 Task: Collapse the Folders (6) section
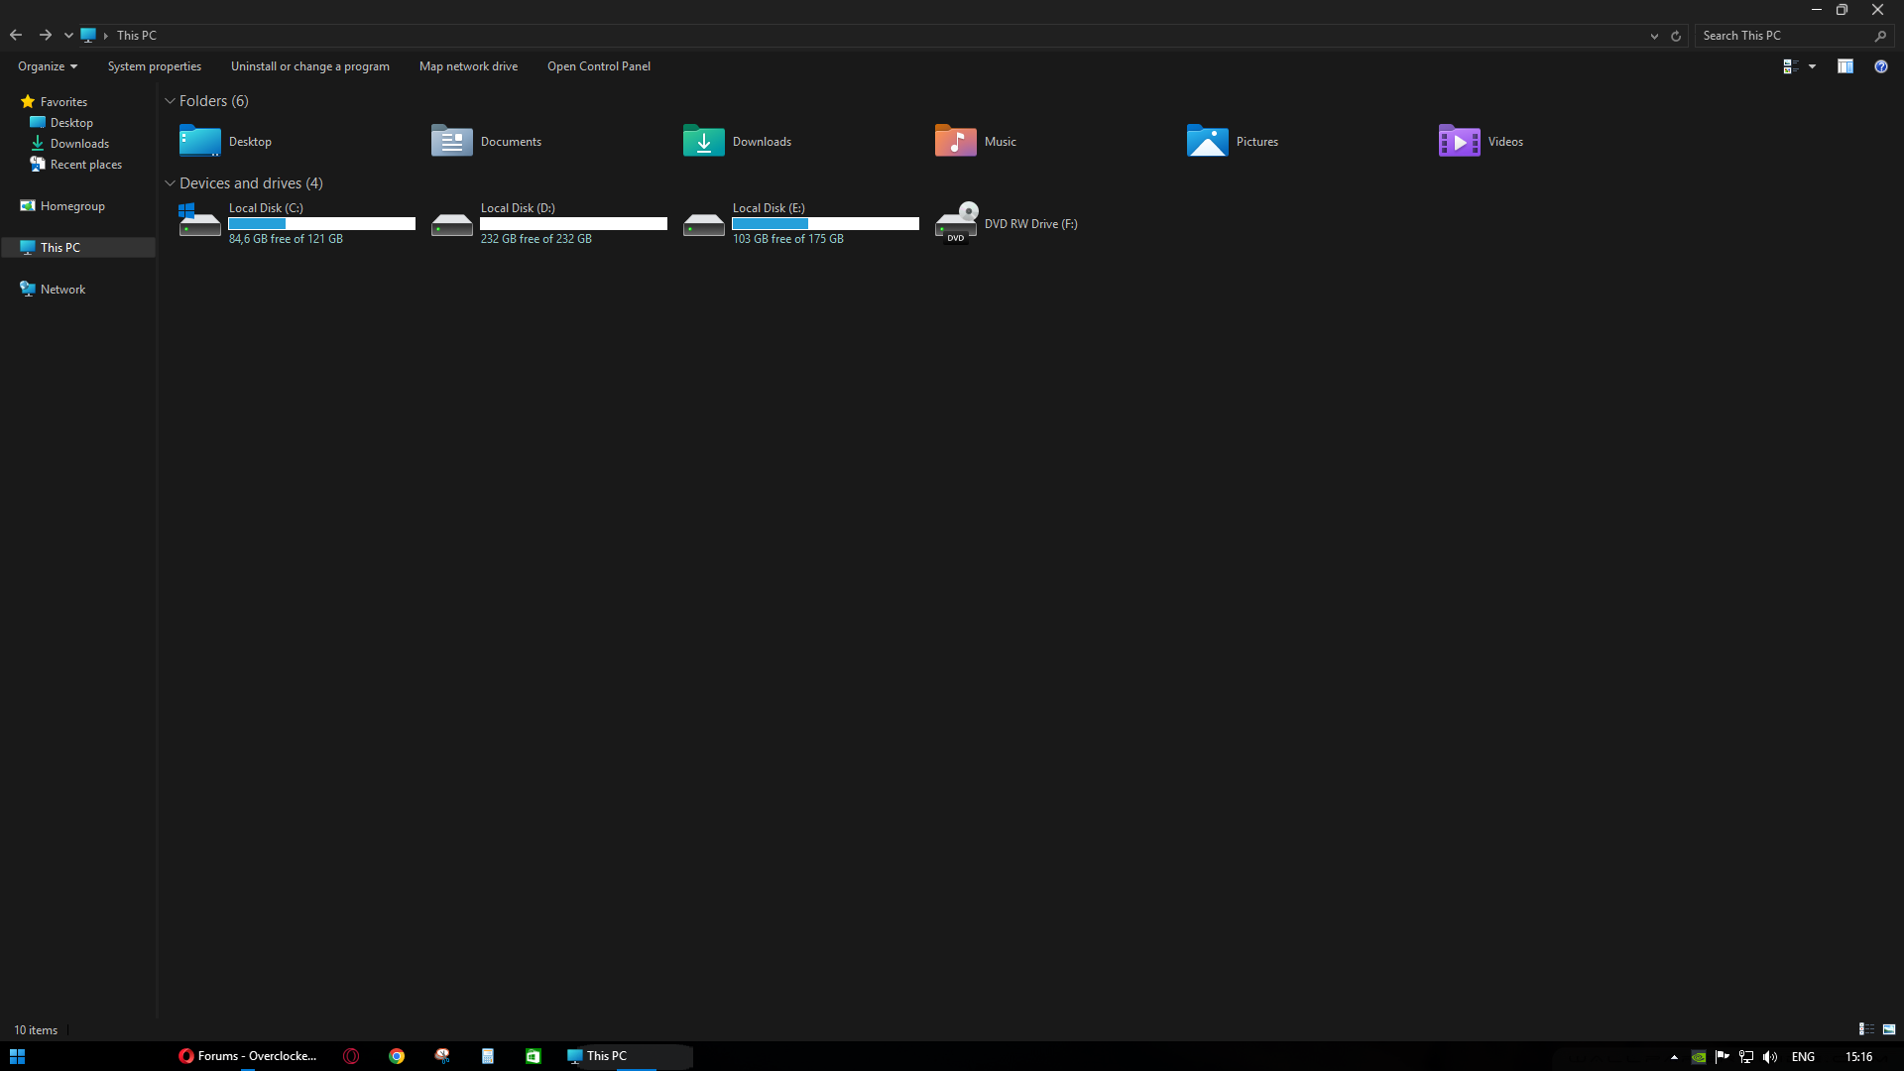(x=170, y=100)
